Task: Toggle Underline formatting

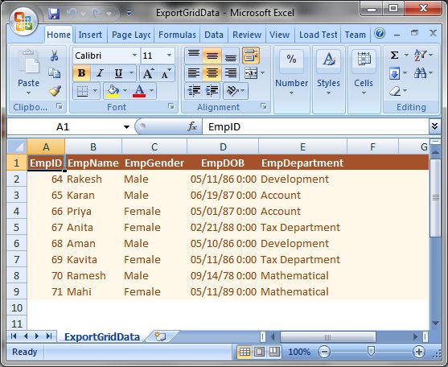Action: (x=118, y=73)
